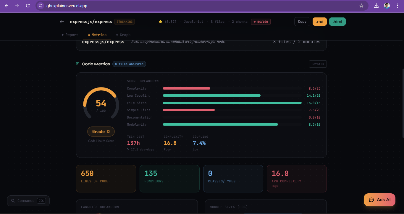
Task: Click the Copy button
Action: tap(302, 21)
